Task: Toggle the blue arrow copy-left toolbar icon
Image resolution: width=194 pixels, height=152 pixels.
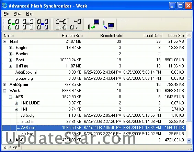Action: click(43, 24)
